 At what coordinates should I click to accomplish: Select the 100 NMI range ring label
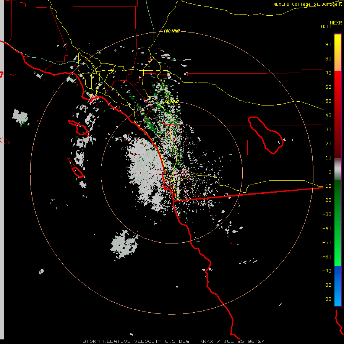click(172, 31)
